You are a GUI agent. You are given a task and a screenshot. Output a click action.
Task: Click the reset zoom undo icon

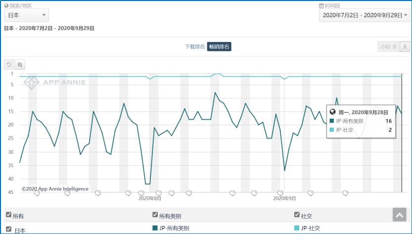(x=9, y=65)
